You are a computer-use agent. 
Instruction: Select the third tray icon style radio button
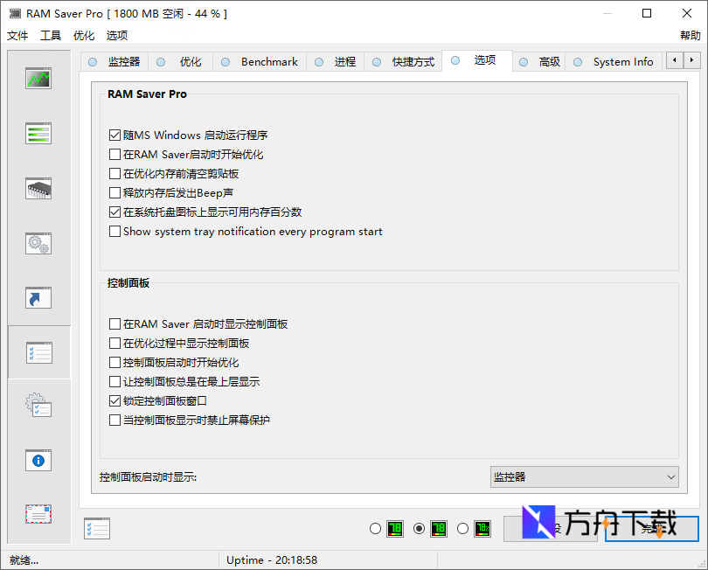(x=462, y=528)
